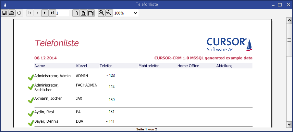
Task: Click the page number input field
Action: point(62,13)
